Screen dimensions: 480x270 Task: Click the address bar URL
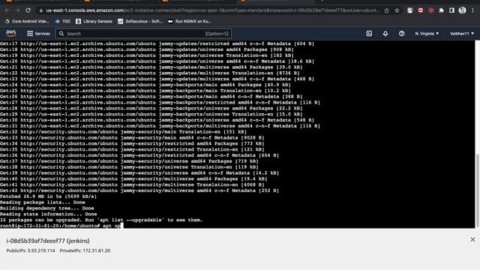(x=213, y=10)
